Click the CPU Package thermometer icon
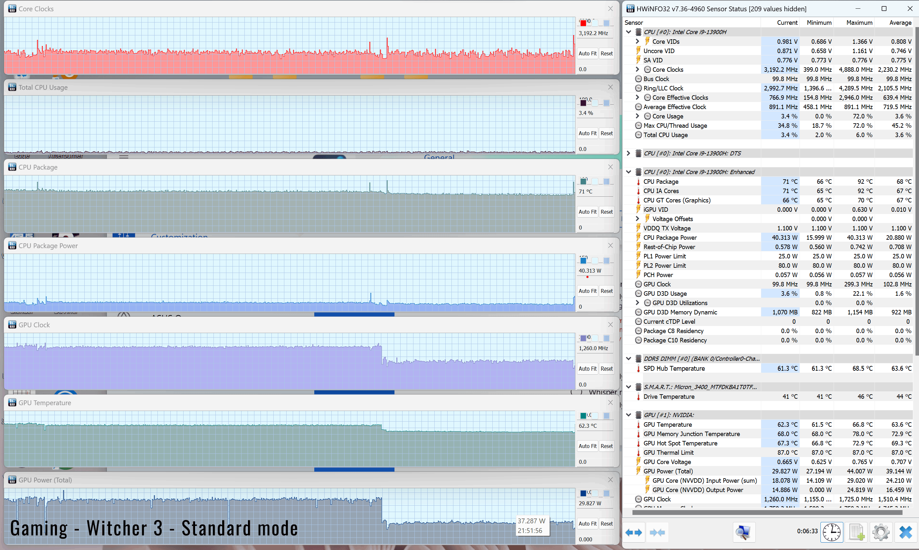This screenshot has width=919, height=550. coord(638,182)
